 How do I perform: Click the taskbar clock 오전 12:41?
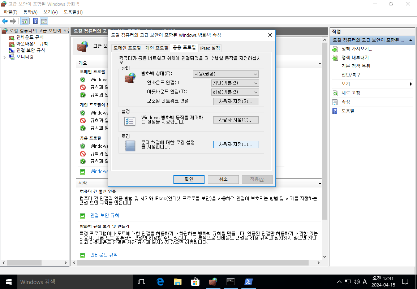(383, 282)
